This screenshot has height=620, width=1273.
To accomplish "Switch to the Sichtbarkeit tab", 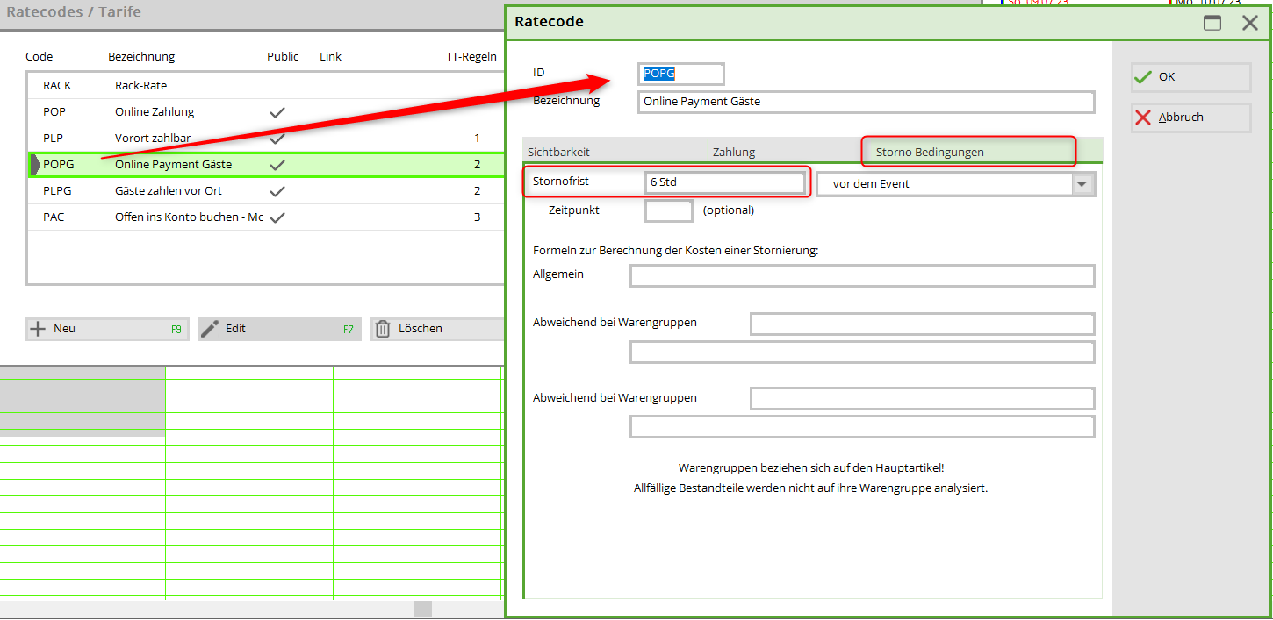I will point(558,153).
